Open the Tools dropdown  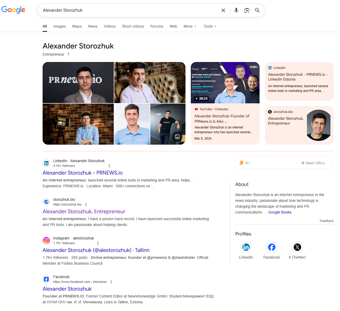coord(210,26)
